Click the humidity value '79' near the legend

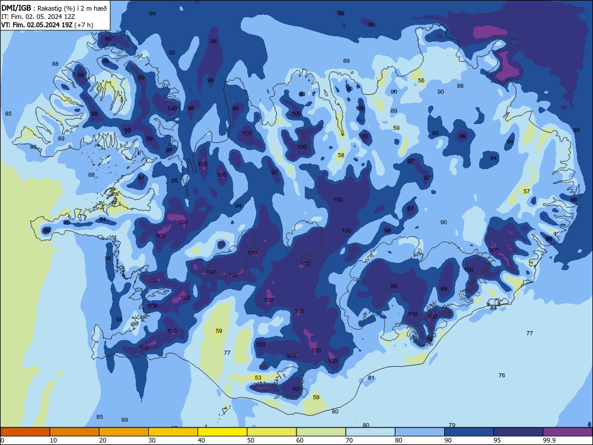[451, 425]
